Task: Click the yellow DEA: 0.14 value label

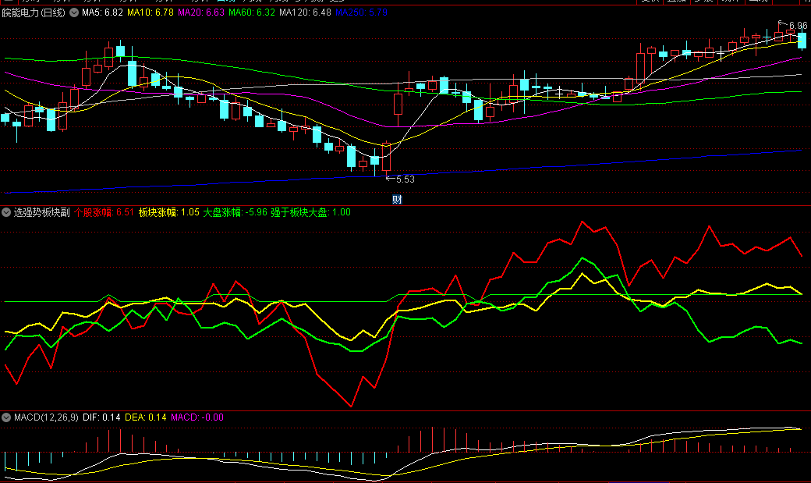Action: click(x=146, y=417)
